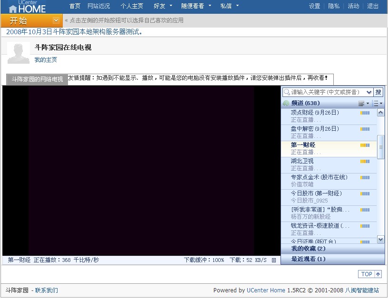Click the channel list scroll up arrow
This screenshot has height=299, width=388.
click(x=380, y=113)
